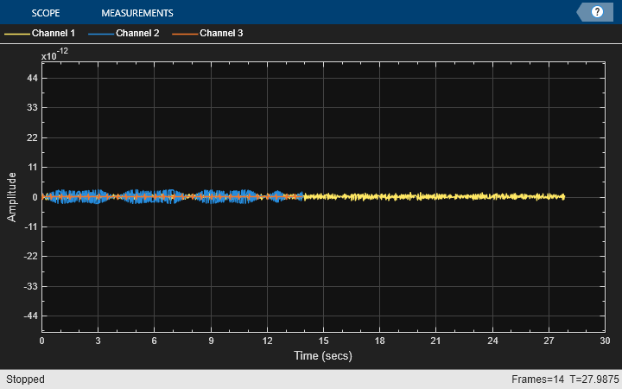The width and height of the screenshot is (622, 389).
Task: Switch to the SCOPE tab
Action: [x=45, y=13]
